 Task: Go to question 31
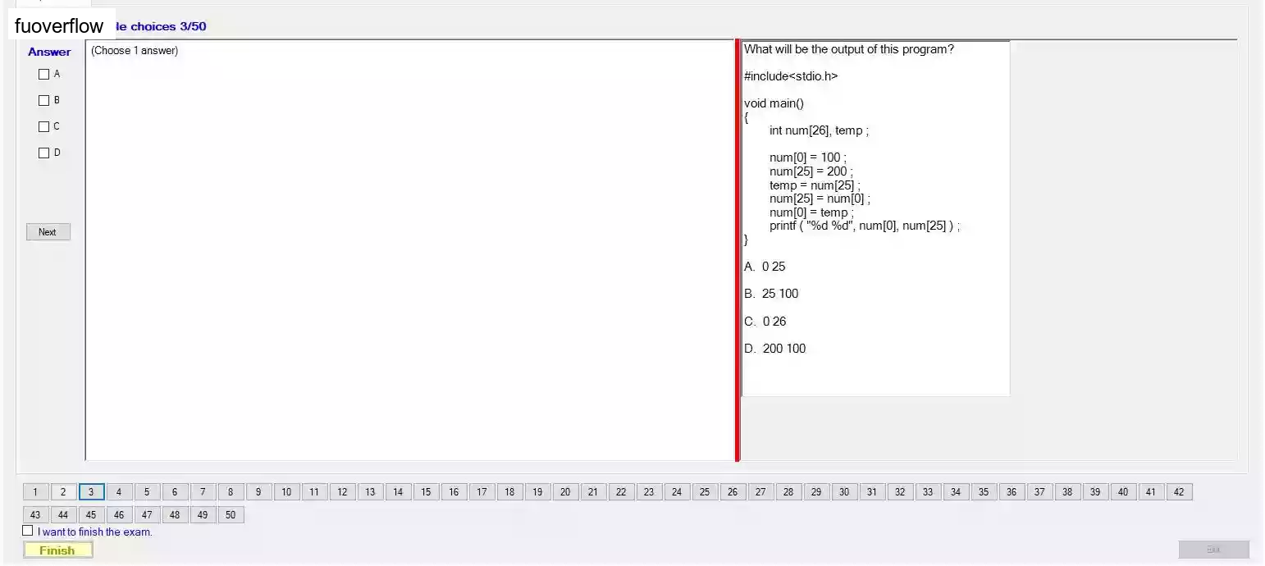click(x=872, y=492)
